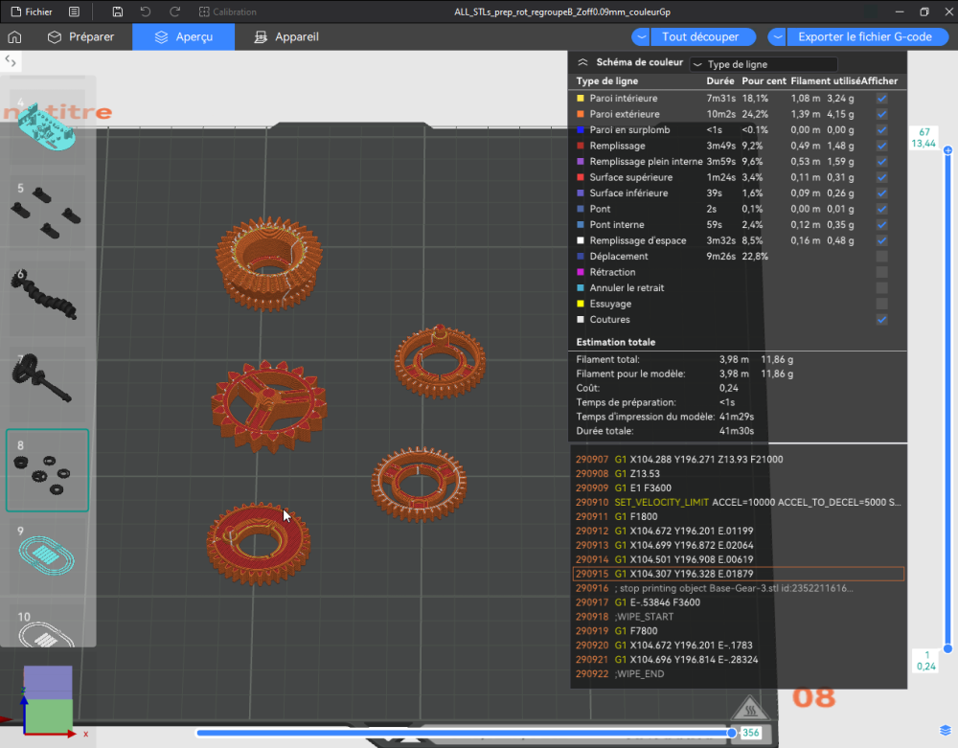958x748 pixels.
Task: Click the Remplissage d'espace row label
Action: pyautogui.click(x=638, y=240)
